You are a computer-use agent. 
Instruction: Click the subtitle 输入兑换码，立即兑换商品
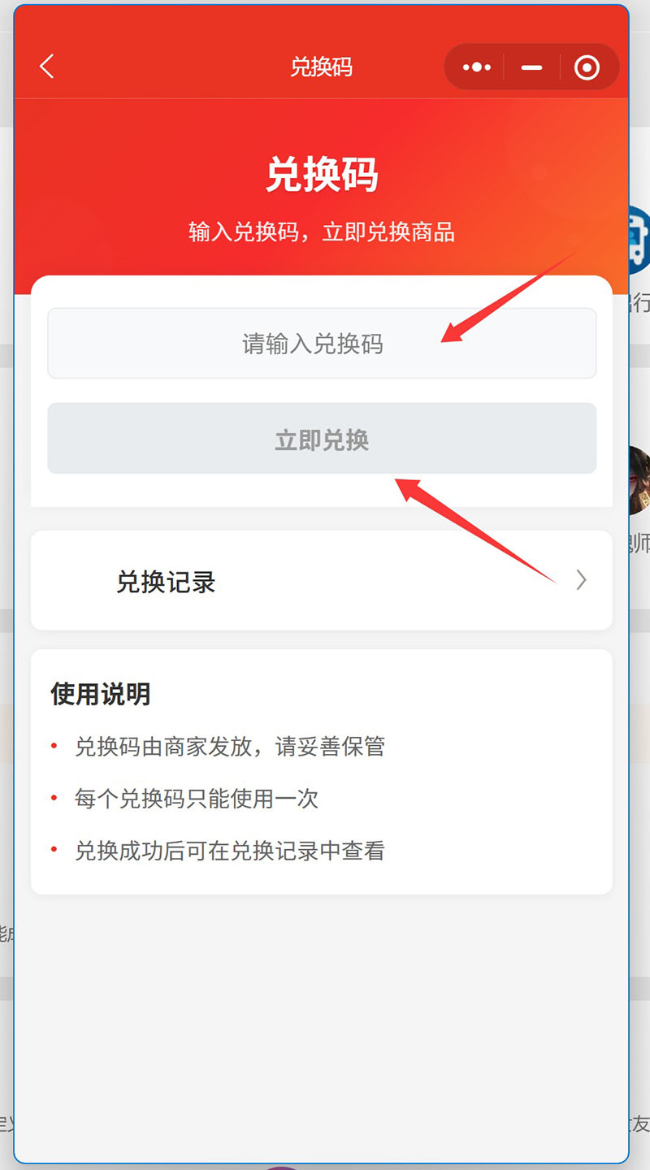coord(322,232)
